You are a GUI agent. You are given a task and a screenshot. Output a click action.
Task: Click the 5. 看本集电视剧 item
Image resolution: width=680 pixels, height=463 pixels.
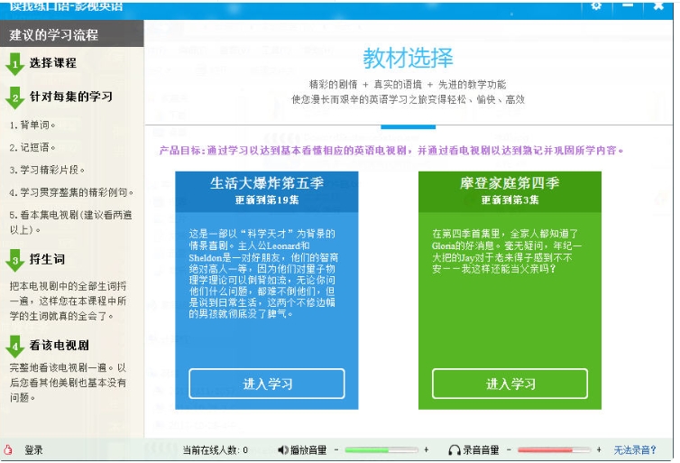point(70,222)
